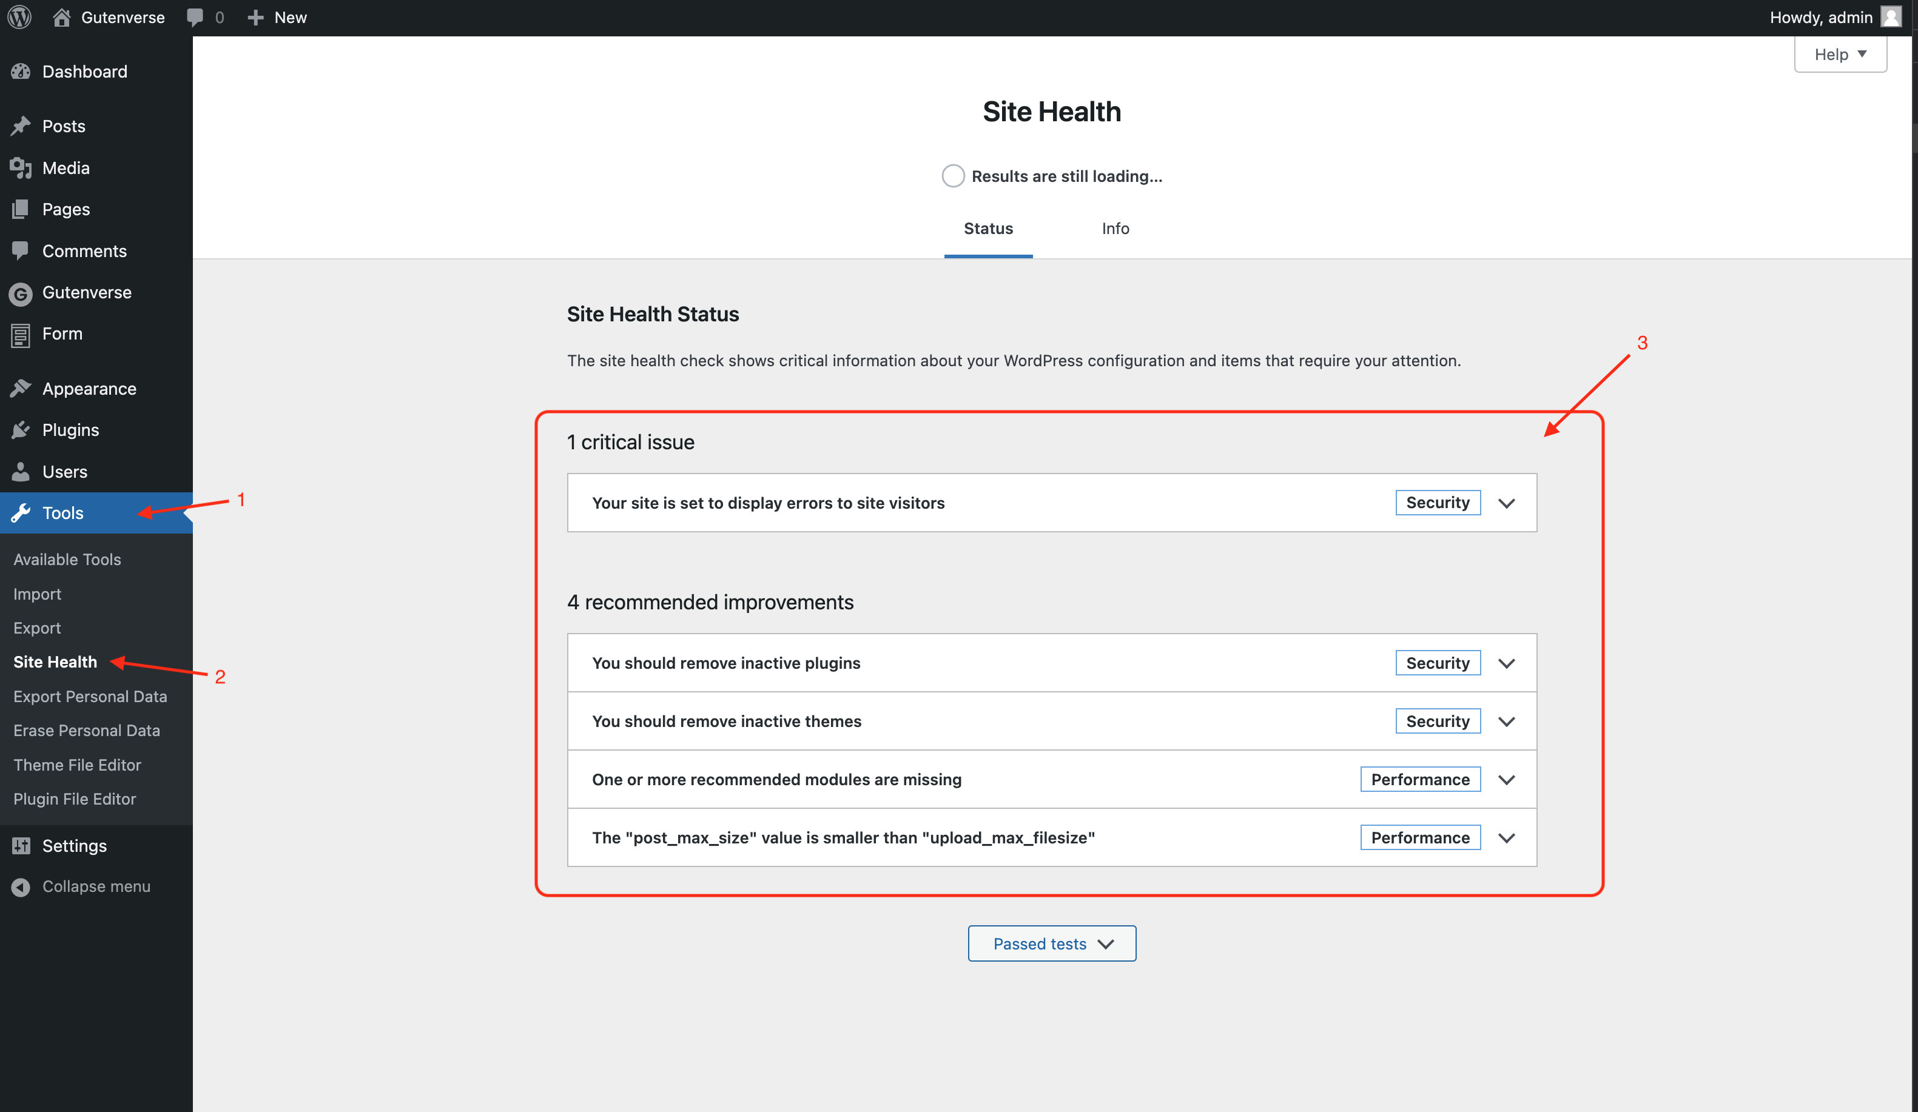Click the Media icon in sidebar
1918x1112 pixels.
click(21, 168)
